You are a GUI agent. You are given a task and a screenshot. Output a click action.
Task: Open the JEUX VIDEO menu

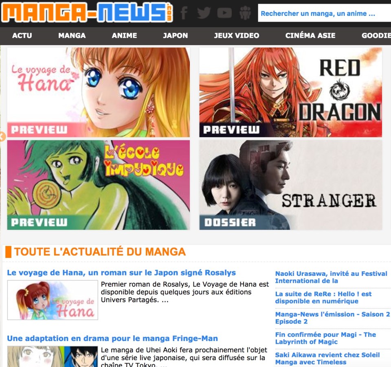coord(236,35)
